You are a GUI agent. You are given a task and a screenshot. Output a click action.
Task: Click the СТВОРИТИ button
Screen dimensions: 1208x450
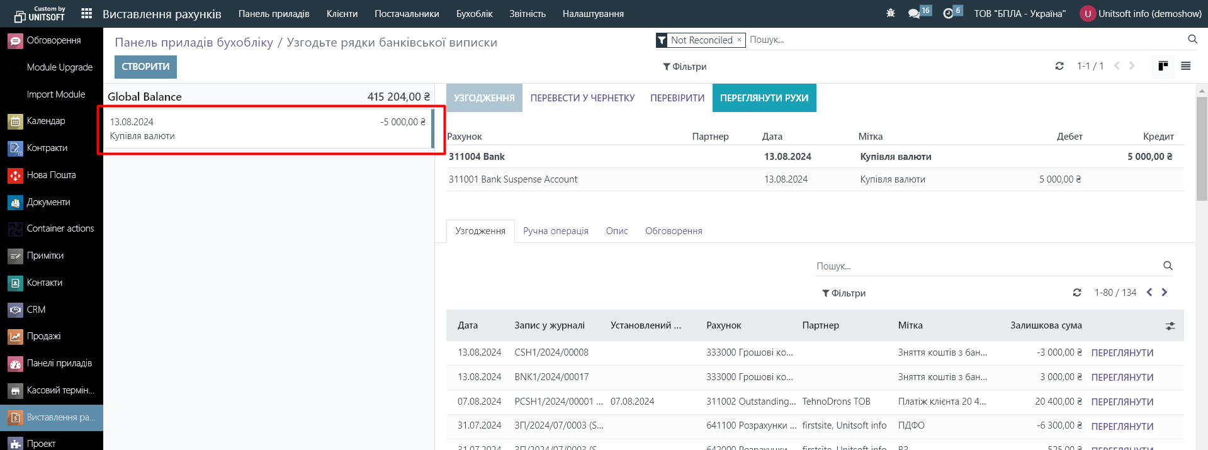tap(145, 67)
